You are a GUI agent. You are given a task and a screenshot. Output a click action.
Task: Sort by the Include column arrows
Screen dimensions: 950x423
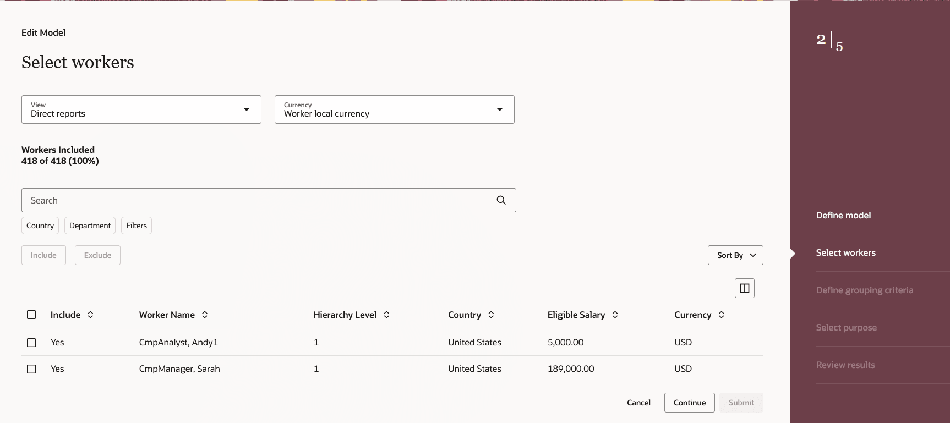90,315
